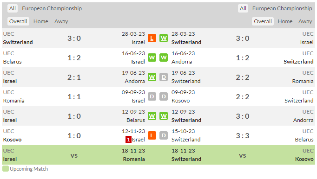Click the Upcoming Match legend color box
The width and height of the screenshot is (317, 179).
click(x=6, y=169)
